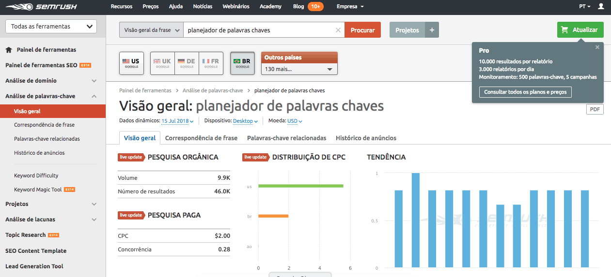
Task: Switch to the Correspondência de frase tab
Action: point(201,138)
